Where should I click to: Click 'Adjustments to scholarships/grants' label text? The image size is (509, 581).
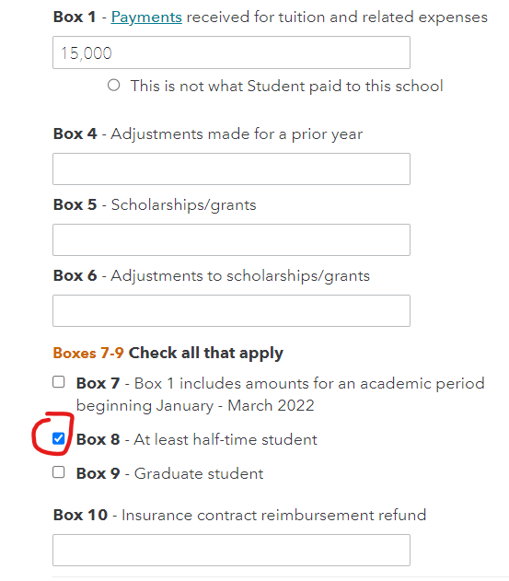240,276
